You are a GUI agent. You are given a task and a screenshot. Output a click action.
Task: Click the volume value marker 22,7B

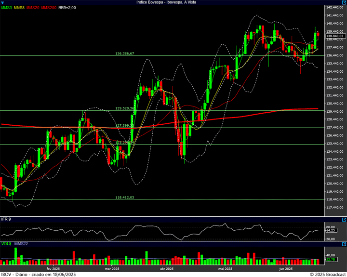(x=331, y=260)
